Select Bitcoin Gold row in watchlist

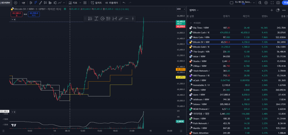[237, 47]
